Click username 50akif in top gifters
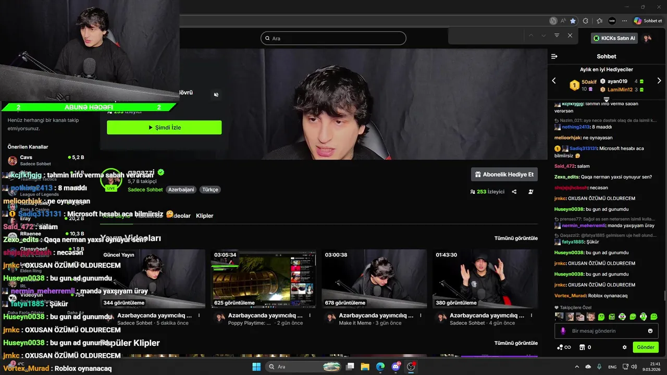Viewport: 667px width, 375px height. point(589,82)
